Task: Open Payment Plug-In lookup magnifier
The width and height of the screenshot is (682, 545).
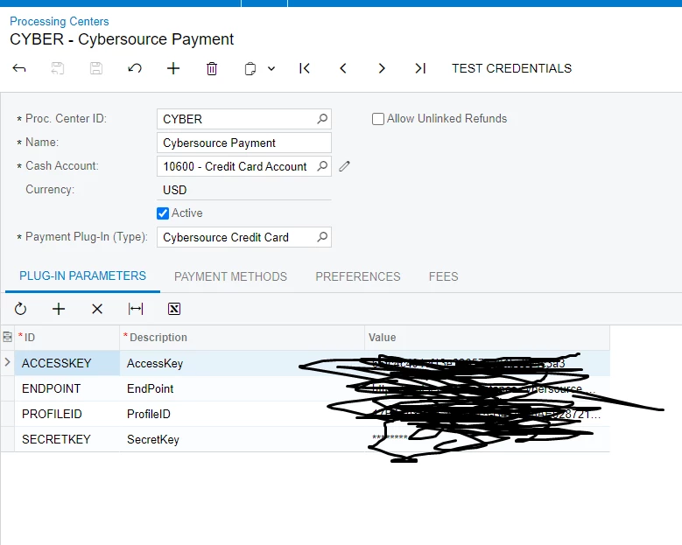Action: click(x=322, y=237)
